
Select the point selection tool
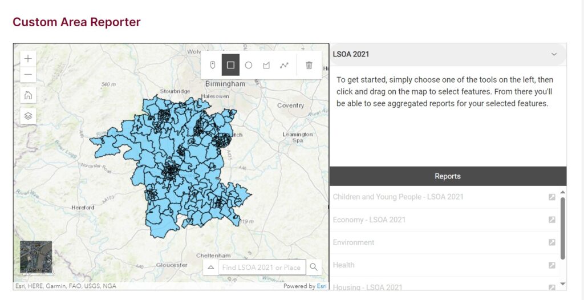click(213, 65)
